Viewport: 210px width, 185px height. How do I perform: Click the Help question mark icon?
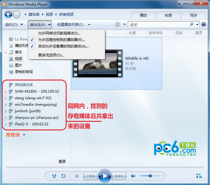pyautogui.click(x=204, y=24)
